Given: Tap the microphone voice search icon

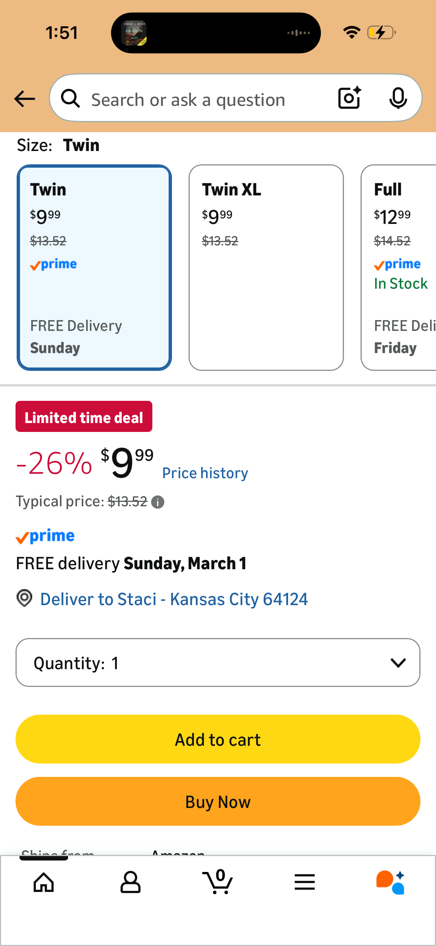Looking at the screenshot, I should click(x=398, y=98).
